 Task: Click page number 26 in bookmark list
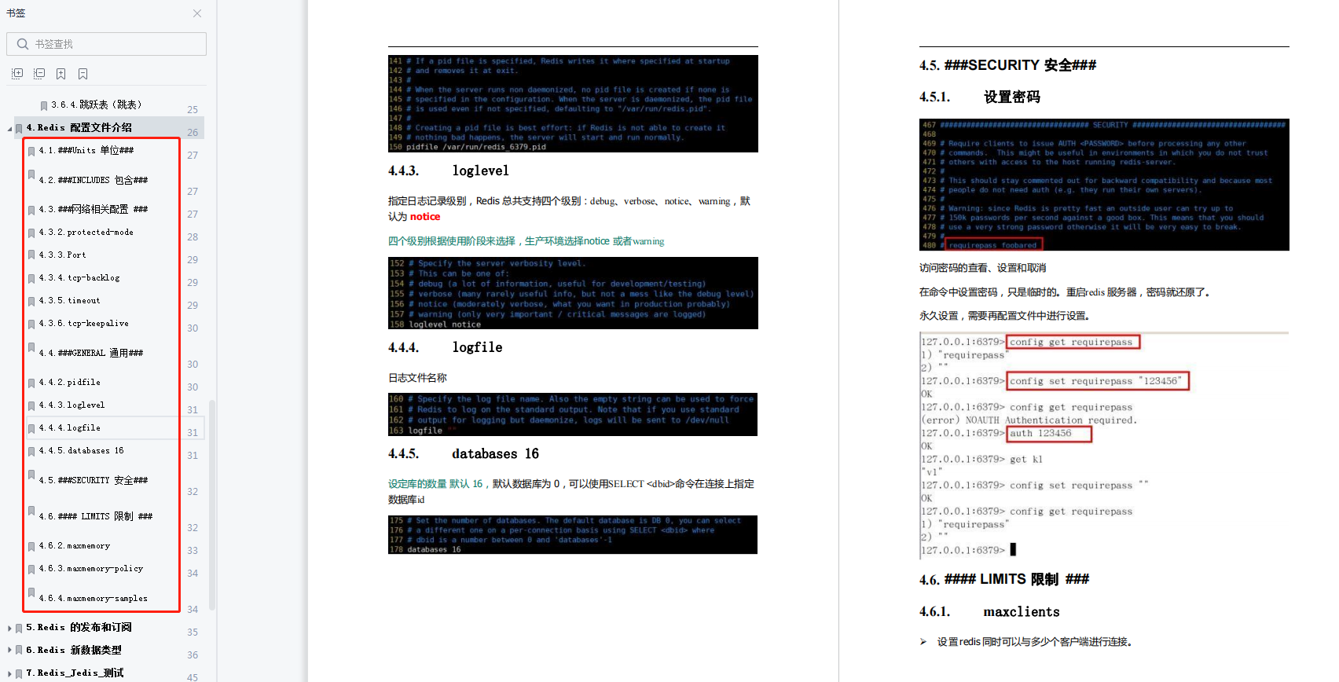[193, 132]
